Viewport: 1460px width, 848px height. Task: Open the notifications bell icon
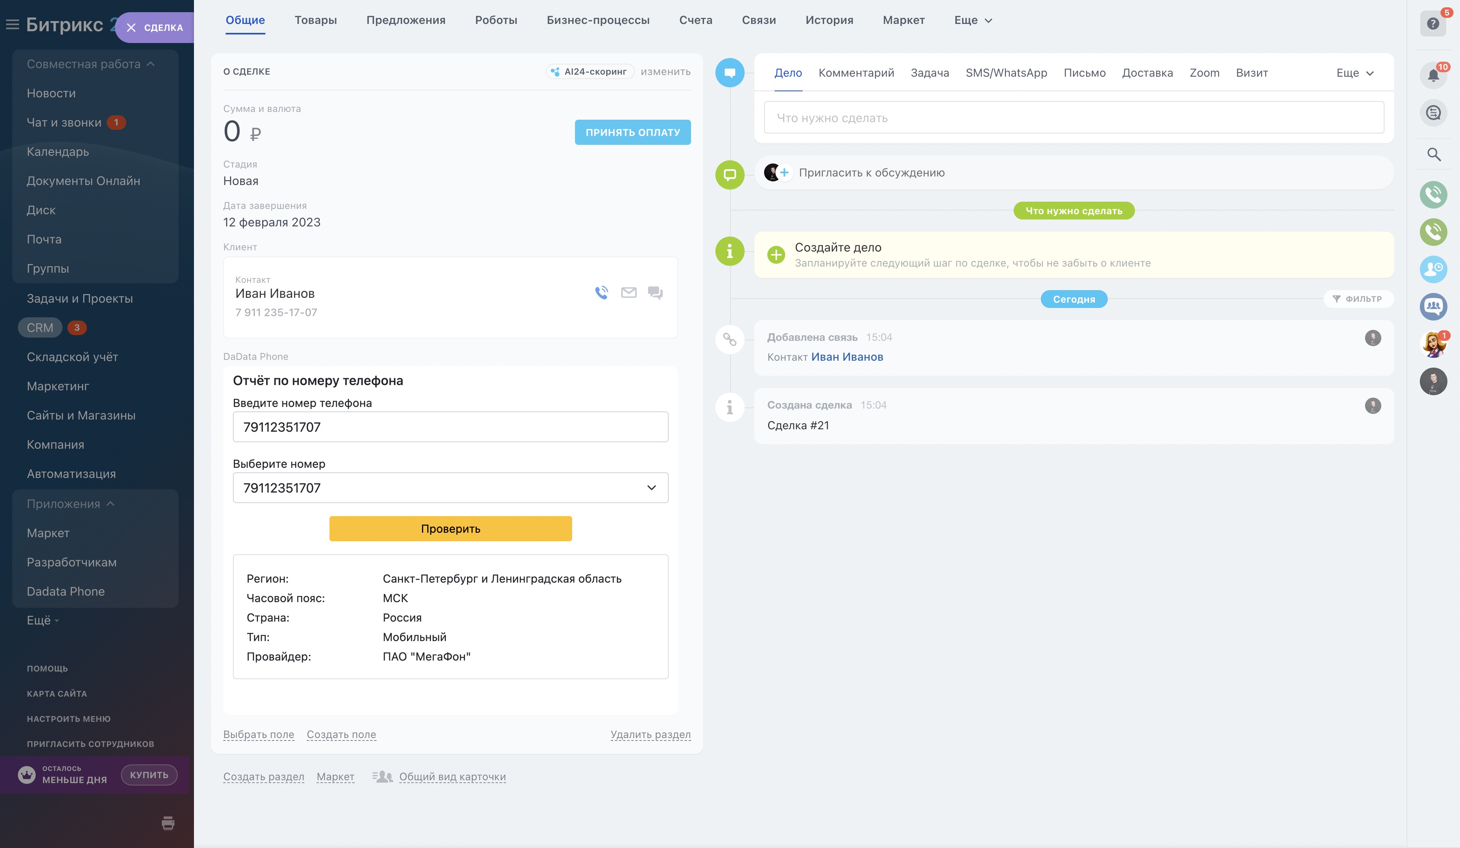coord(1433,75)
